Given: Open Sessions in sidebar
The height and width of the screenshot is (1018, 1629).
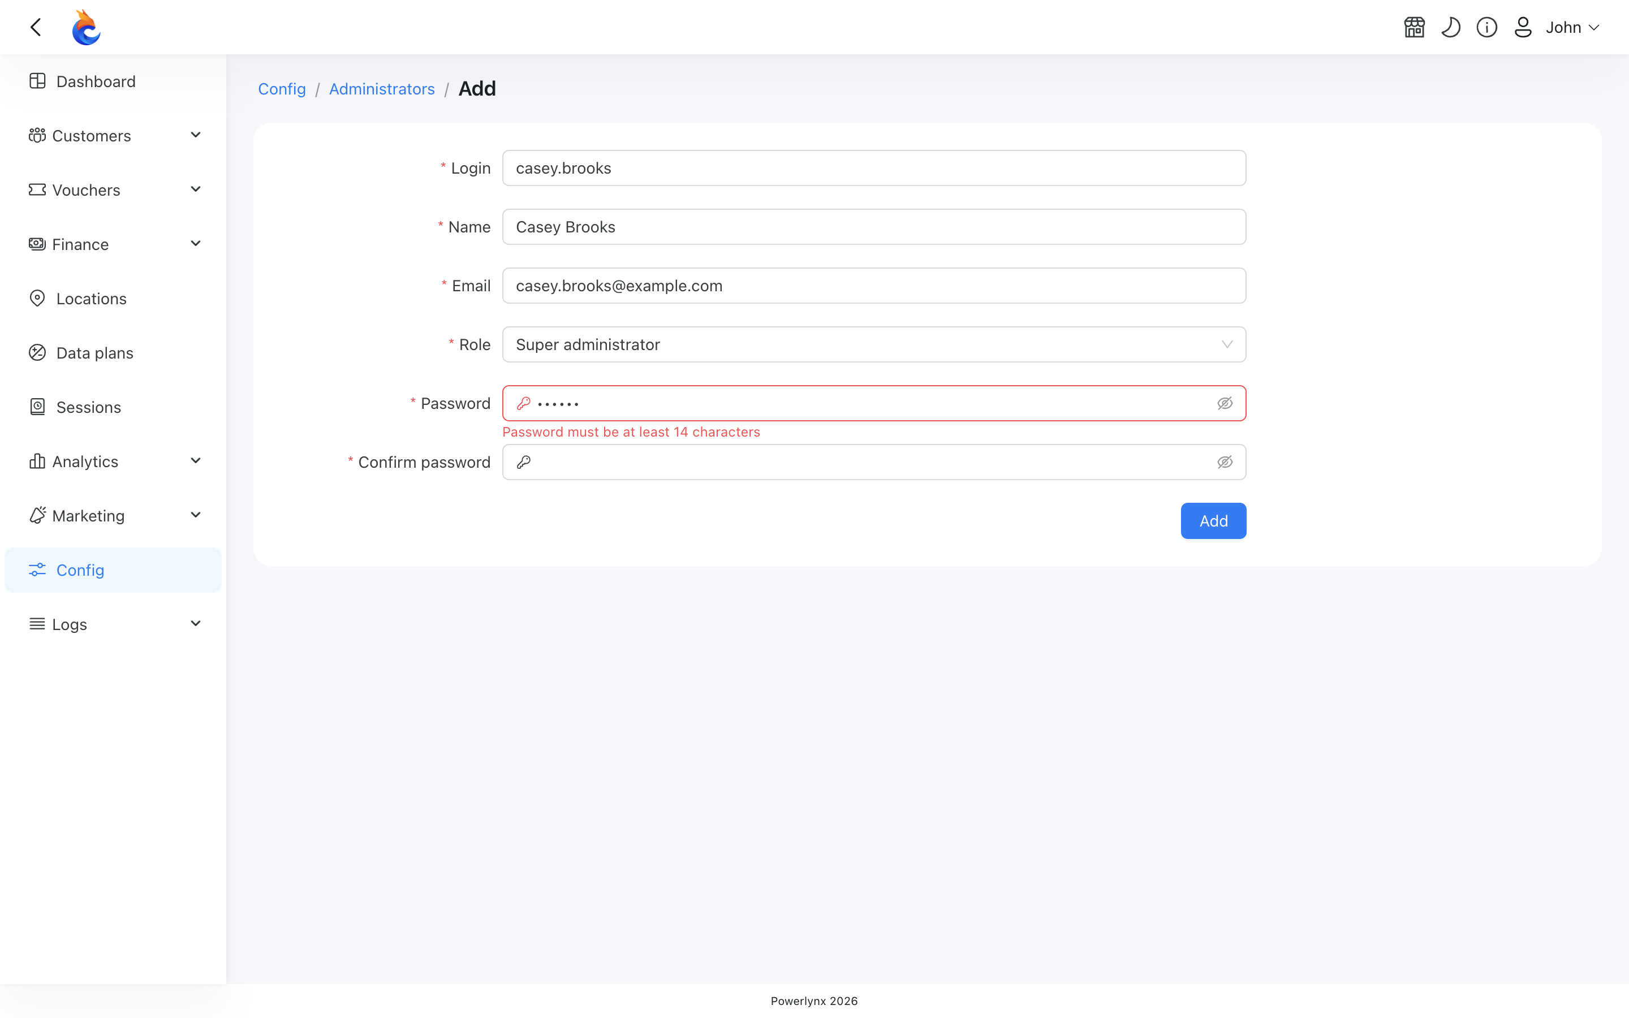Looking at the screenshot, I should pos(113,407).
